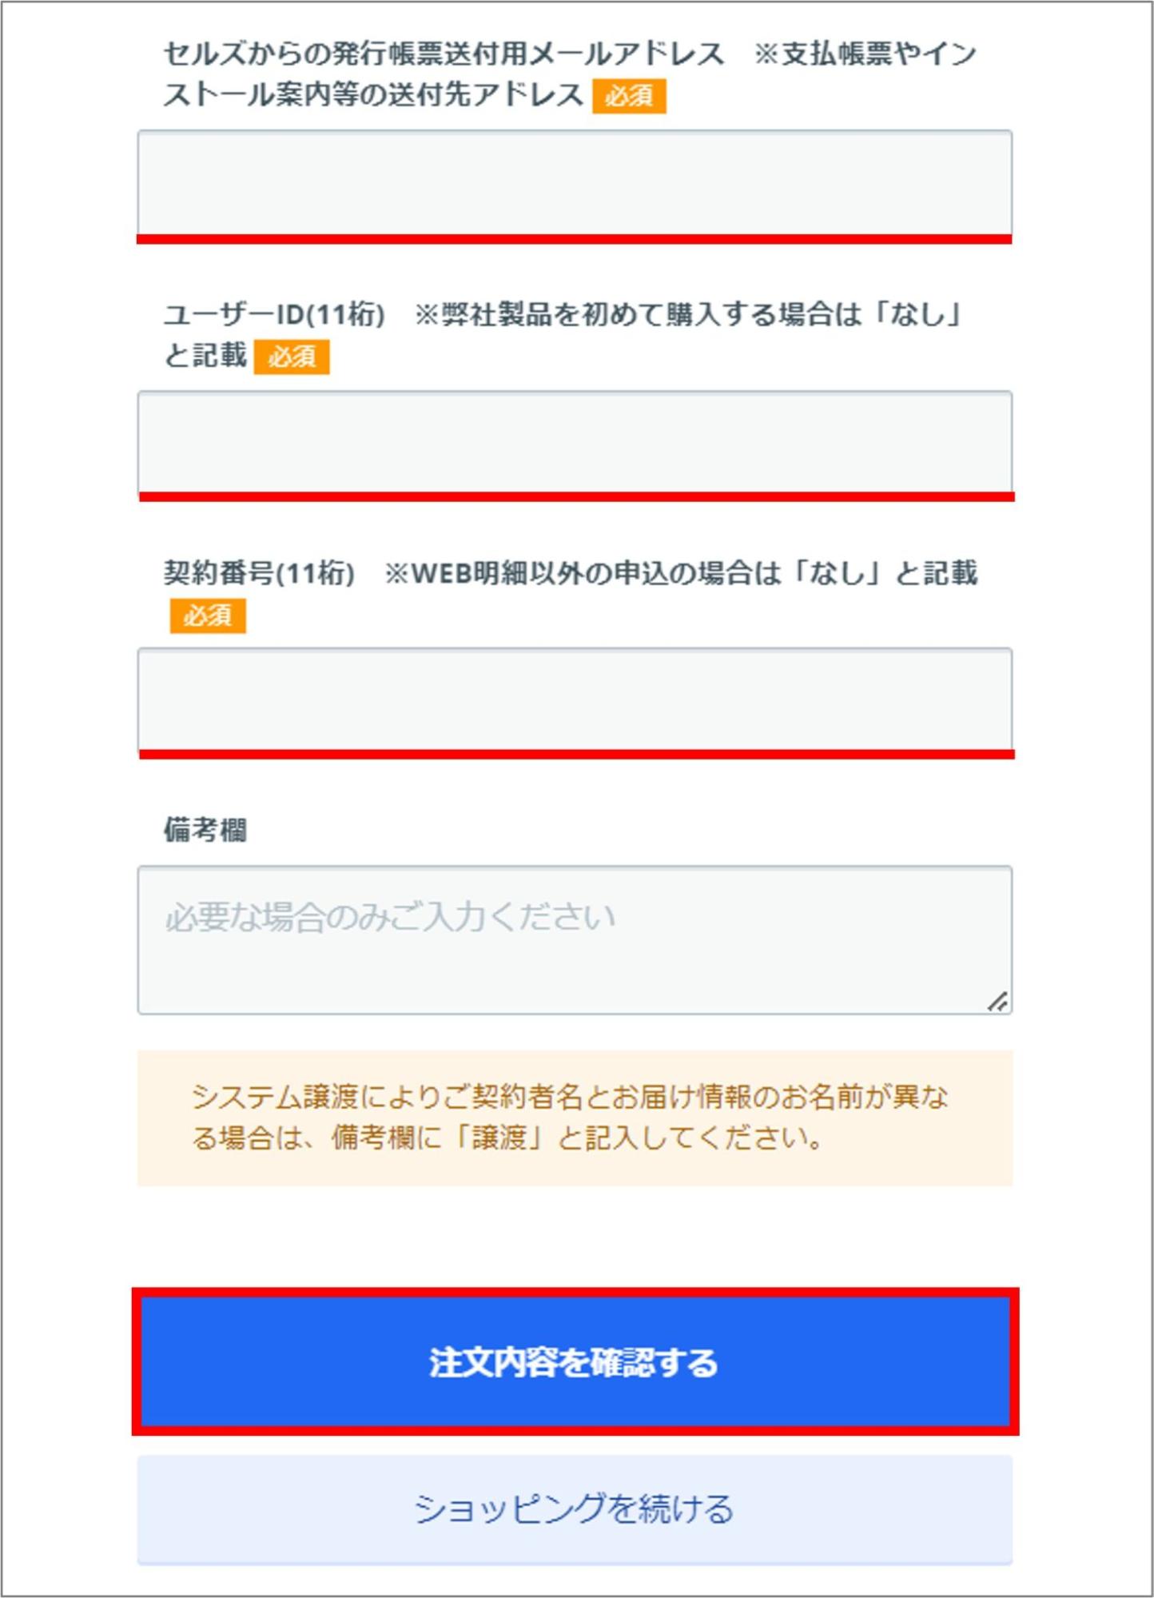Grab the resize handle of the 備考欄 textarea
This screenshot has height=1598, width=1154.
tap(997, 1001)
